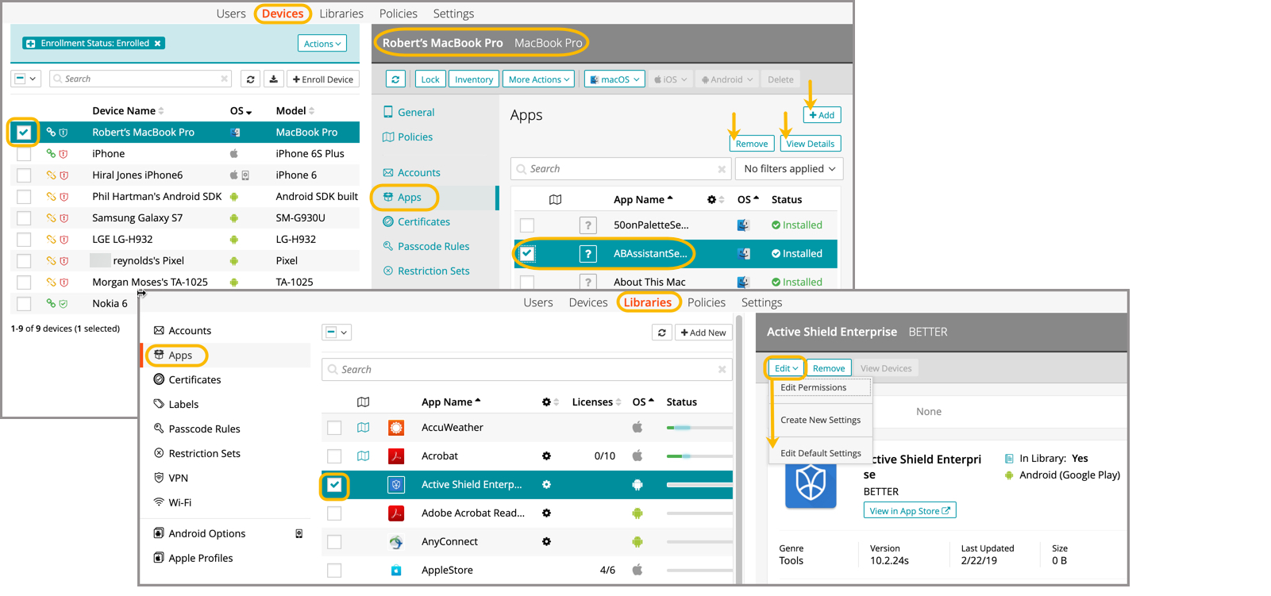Uncheck the Active Shield Enterprise app checkbox
The image size is (1271, 596).
point(334,485)
